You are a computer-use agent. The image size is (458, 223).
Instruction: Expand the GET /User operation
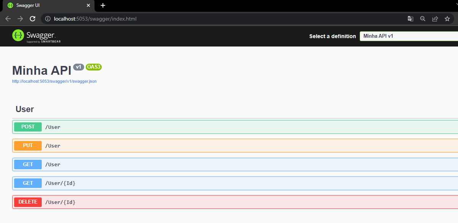point(235,164)
